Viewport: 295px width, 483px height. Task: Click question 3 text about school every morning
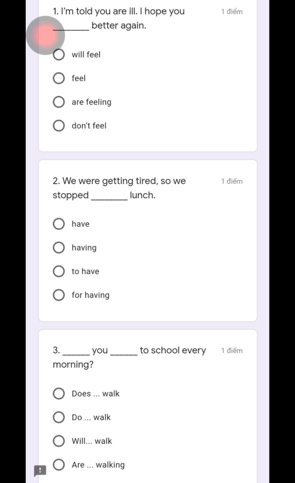pyautogui.click(x=129, y=357)
